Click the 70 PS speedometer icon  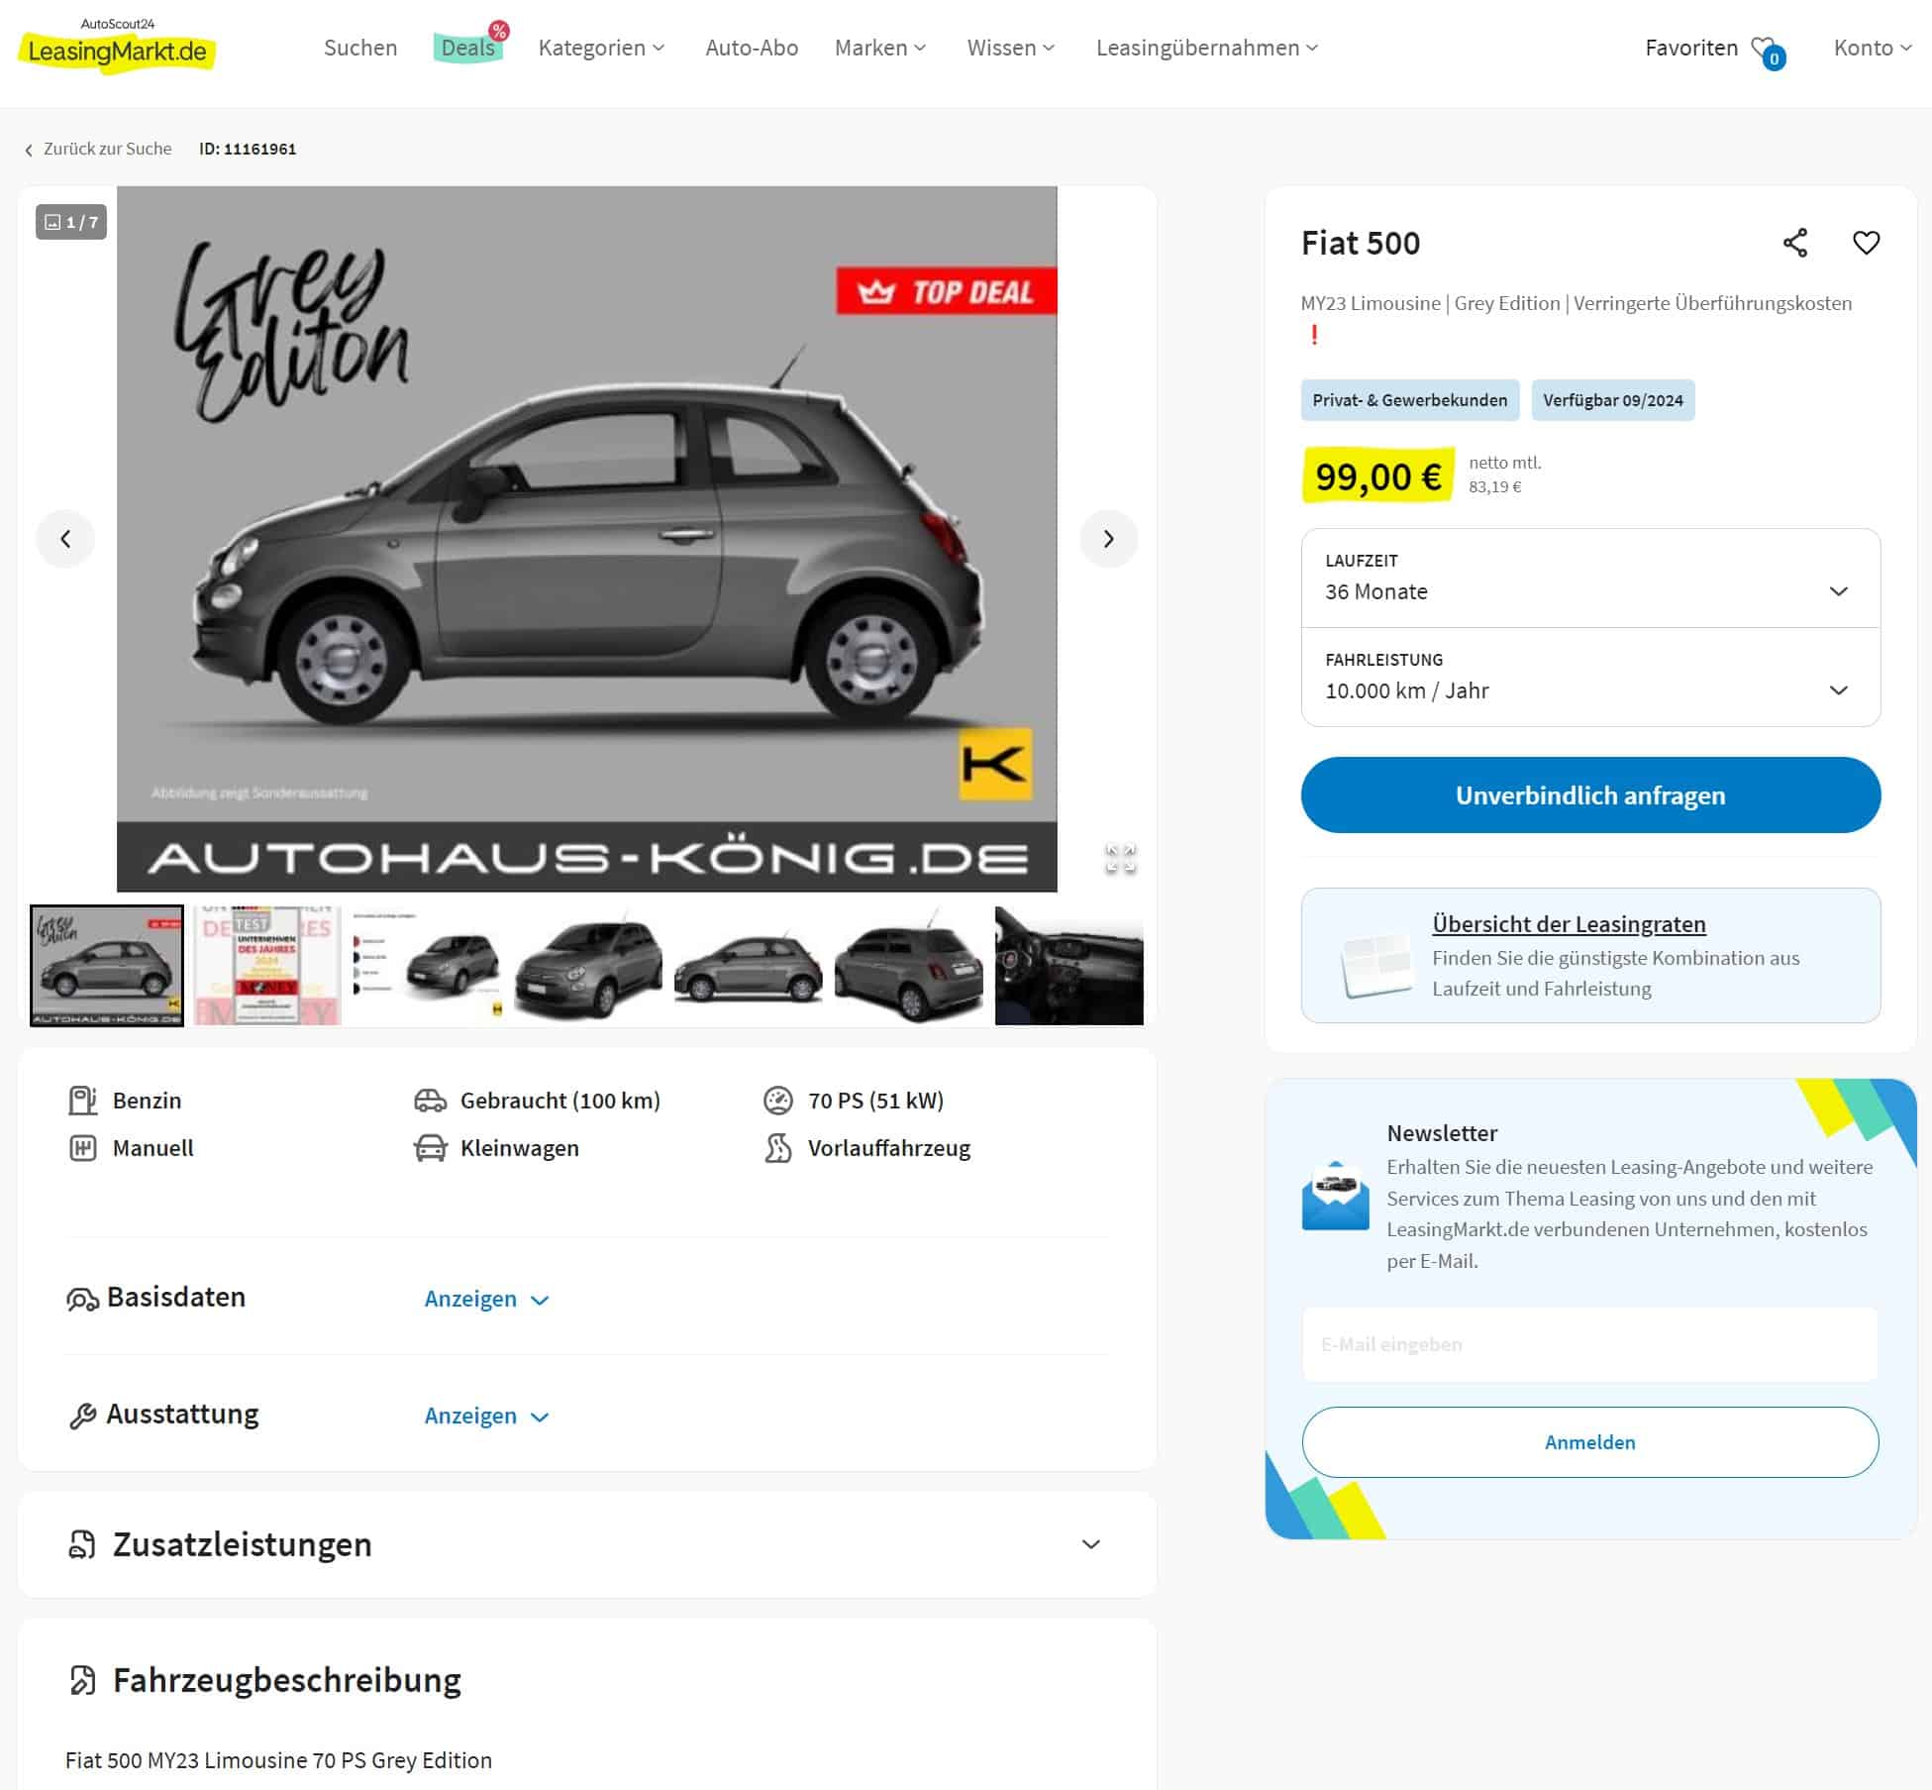(778, 1101)
